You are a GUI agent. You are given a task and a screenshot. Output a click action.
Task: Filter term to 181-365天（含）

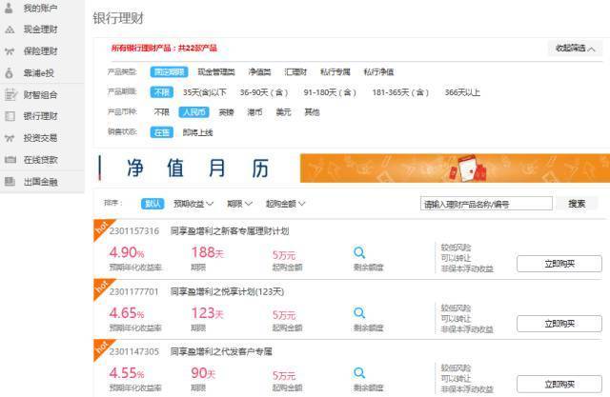[x=400, y=92]
